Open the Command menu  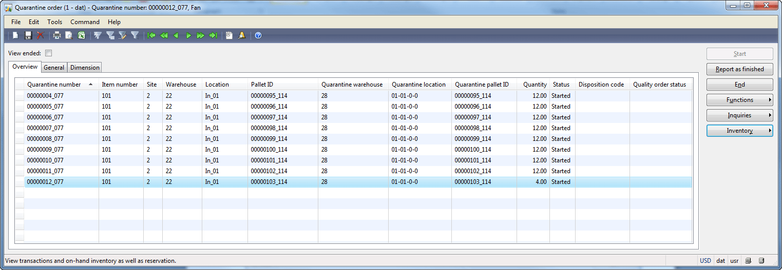(x=85, y=22)
